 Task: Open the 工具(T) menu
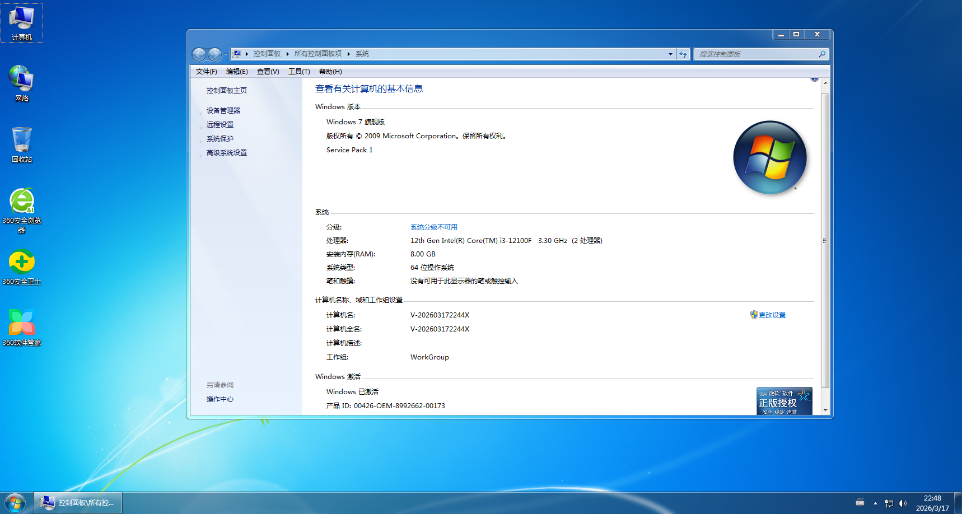(x=299, y=71)
